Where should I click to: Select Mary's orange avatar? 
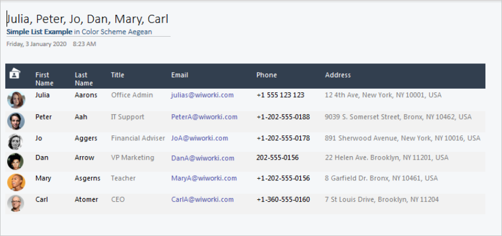[x=16, y=182]
